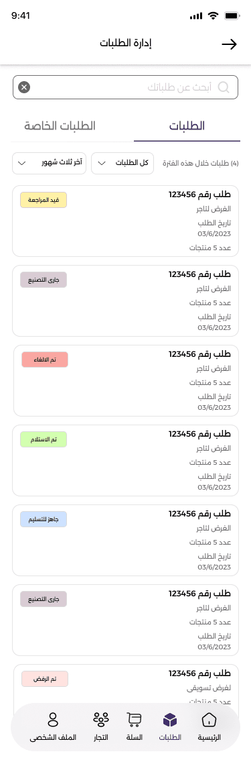Open the الملف الشخصى profile icon
Viewport: 251px width, 762px height.
(x=54, y=719)
